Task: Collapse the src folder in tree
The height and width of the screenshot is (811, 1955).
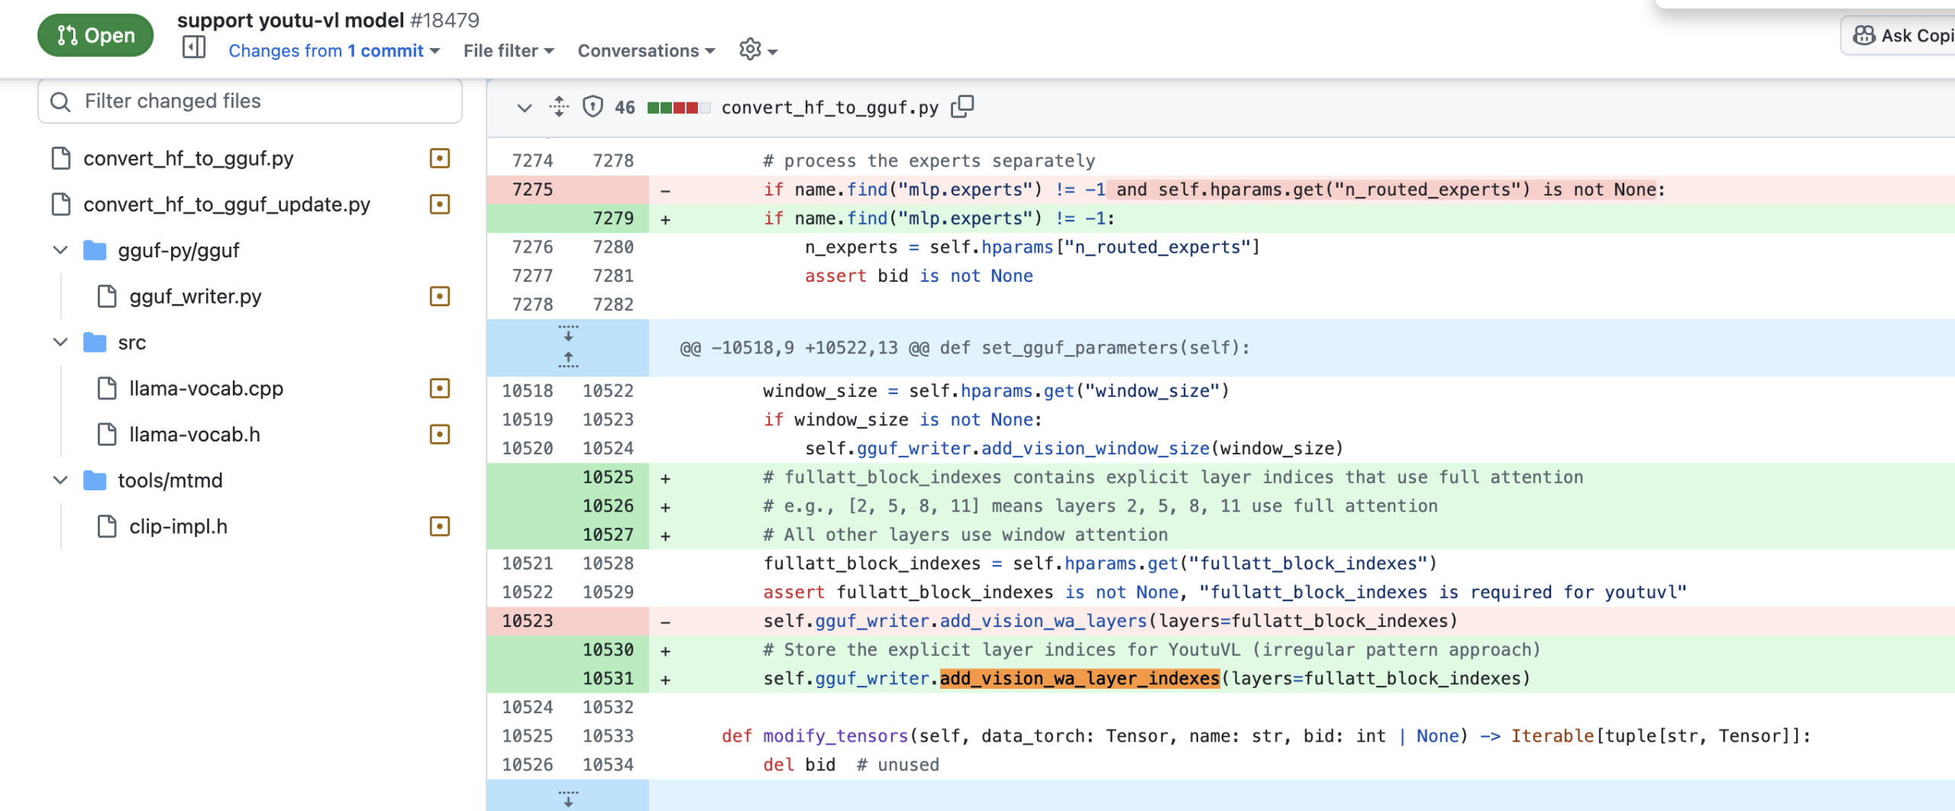Action: click(x=60, y=342)
